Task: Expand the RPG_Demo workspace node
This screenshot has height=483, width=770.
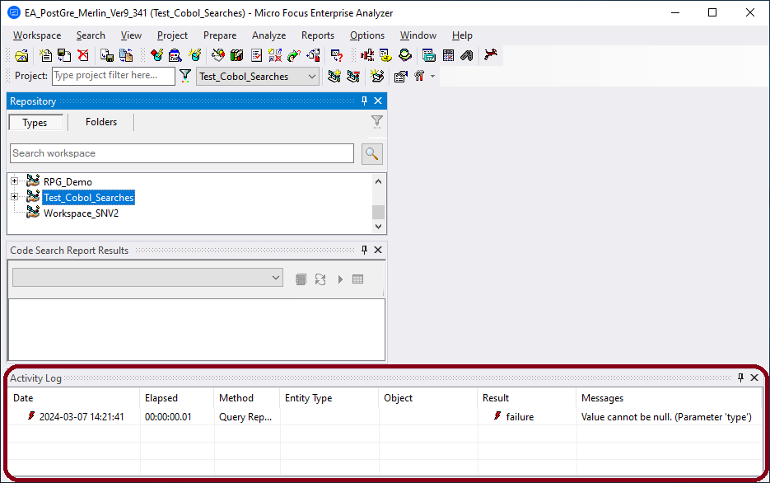Action: coord(13,181)
